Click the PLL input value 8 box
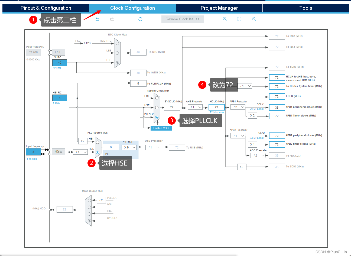Viewport: 351px width, 256px height. (111, 147)
